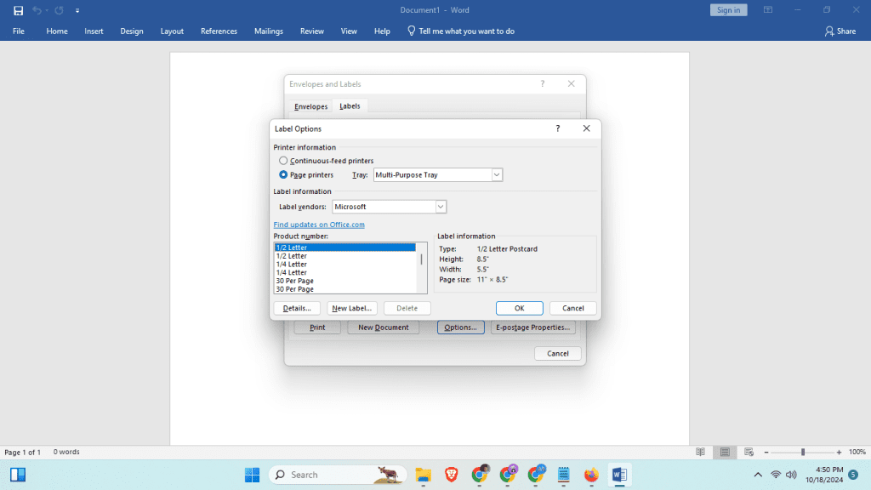The width and height of the screenshot is (871, 490).
Task: Open the View ribbon tab
Action: pyautogui.click(x=349, y=31)
